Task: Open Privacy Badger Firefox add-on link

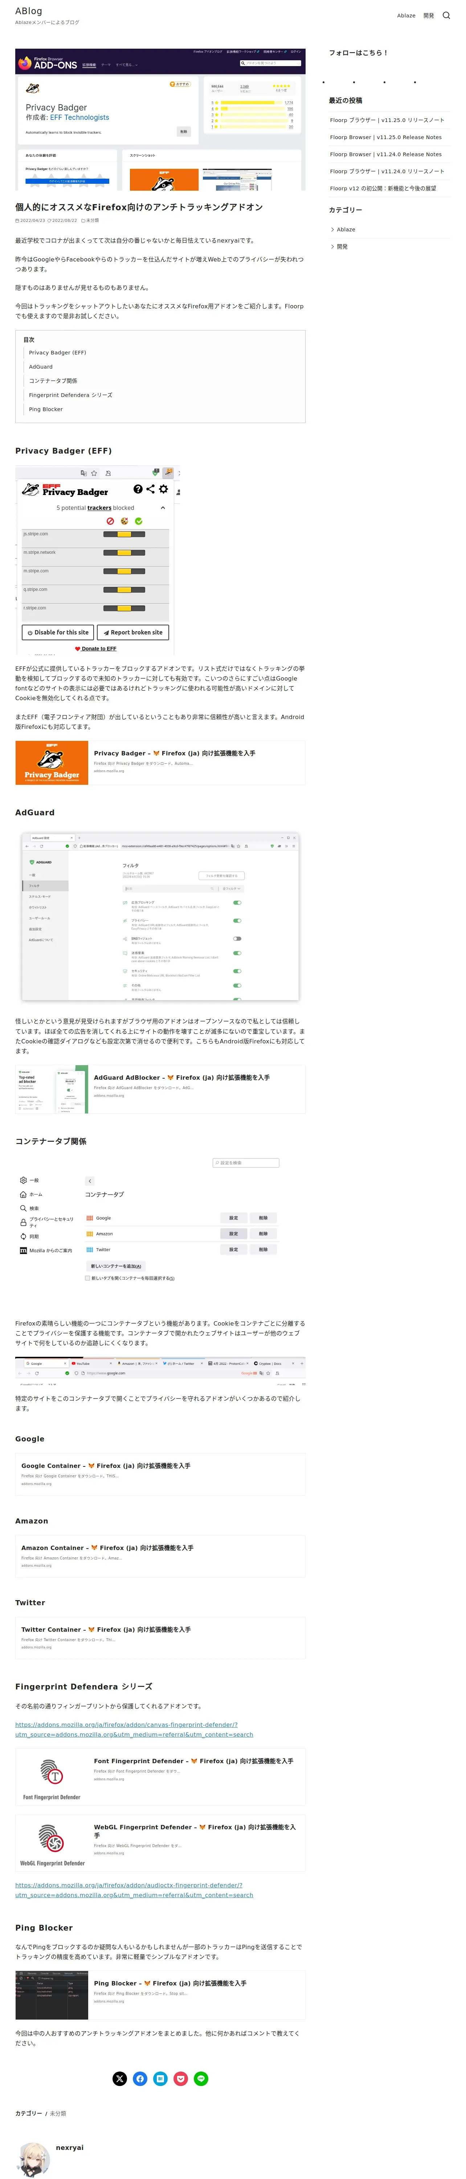Action: (174, 753)
